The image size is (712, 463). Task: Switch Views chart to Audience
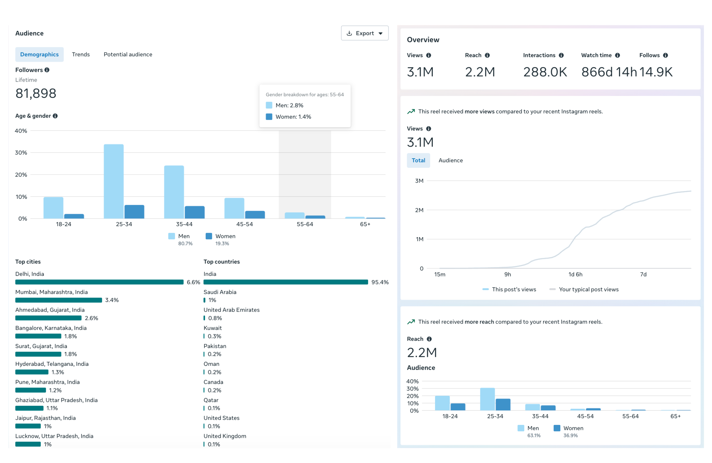click(451, 160)
